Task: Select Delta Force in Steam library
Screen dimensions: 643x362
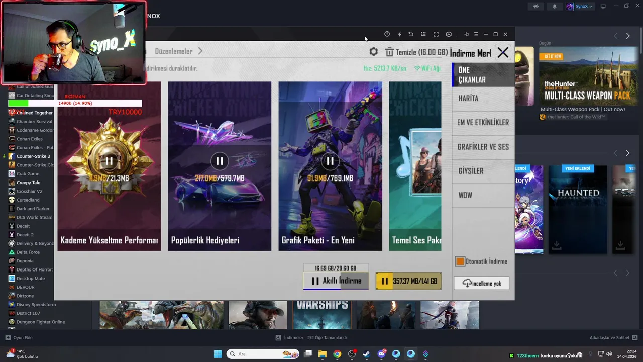Action: (x=28, y=252)
